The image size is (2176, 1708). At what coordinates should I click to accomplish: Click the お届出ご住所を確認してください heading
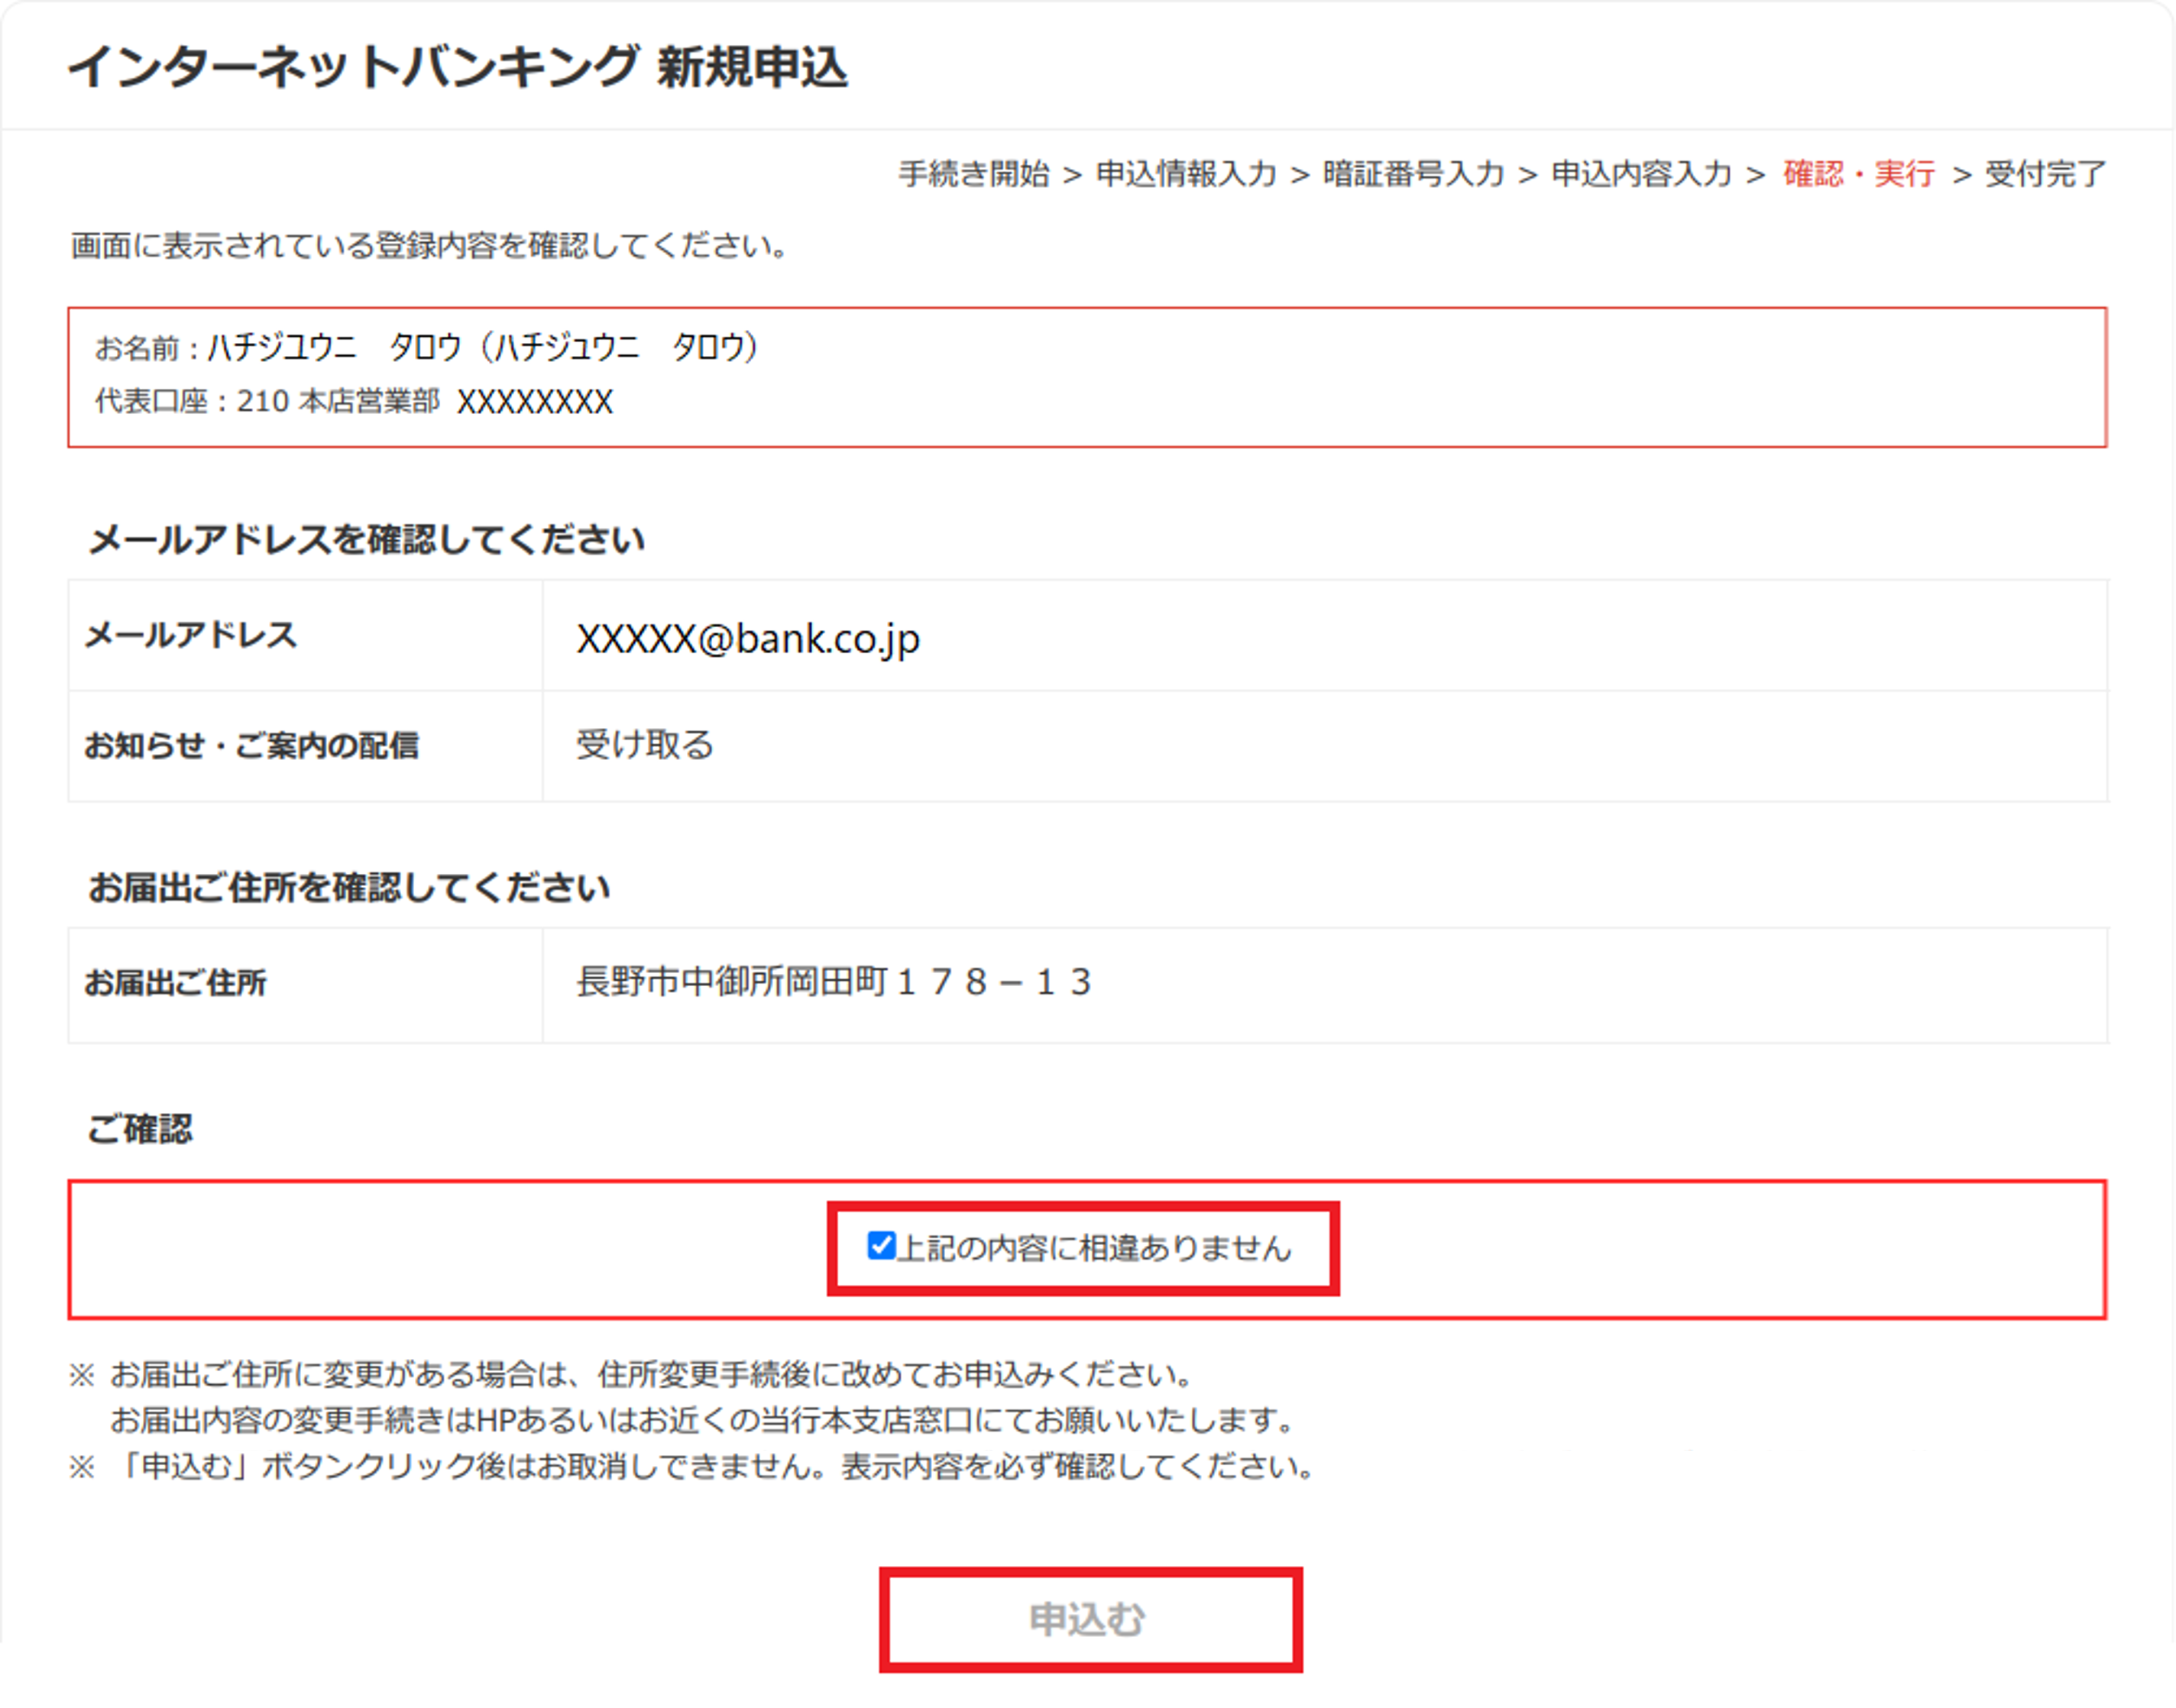(x=349, y=887)
